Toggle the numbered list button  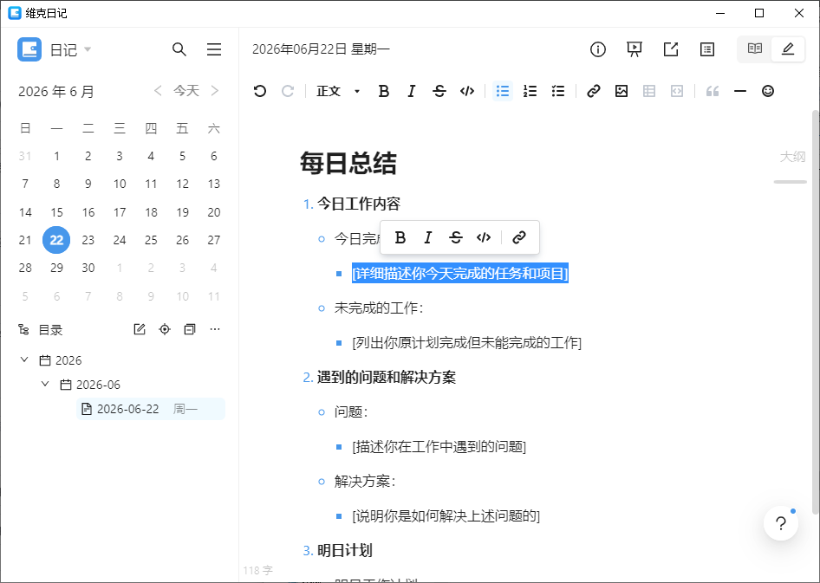(x=530, y=92)
